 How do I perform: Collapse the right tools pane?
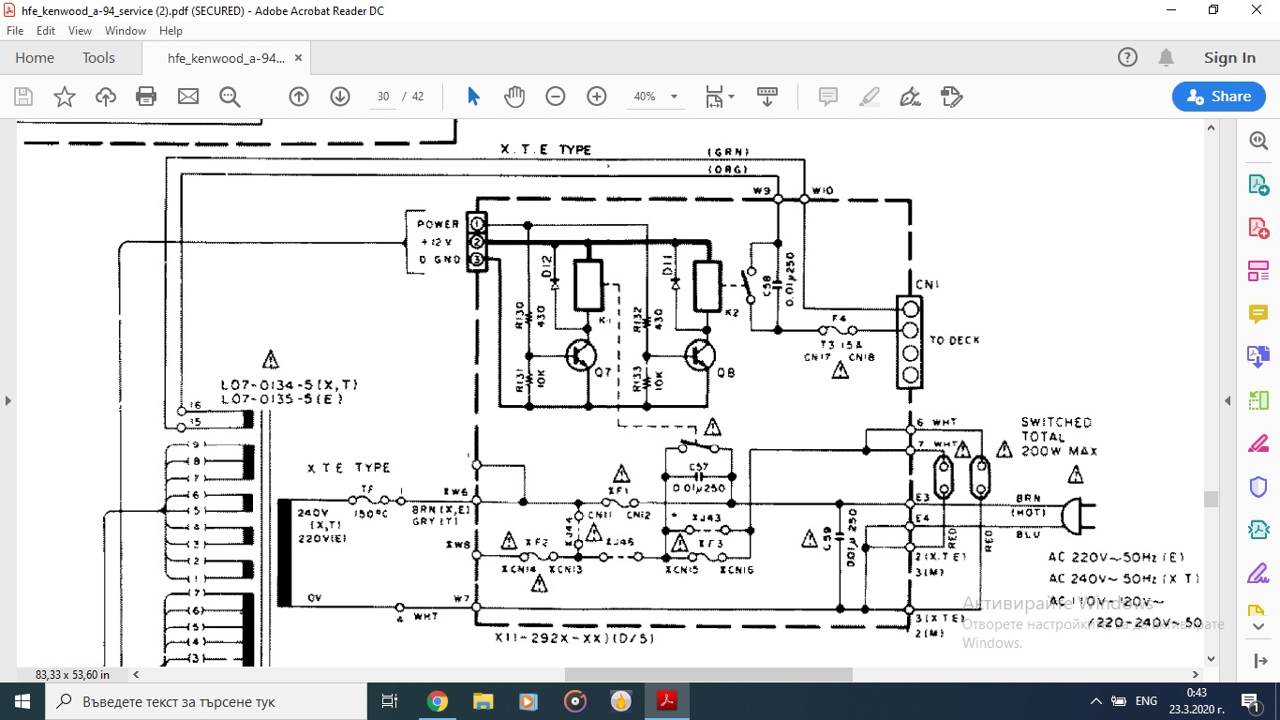(1228, 400)
